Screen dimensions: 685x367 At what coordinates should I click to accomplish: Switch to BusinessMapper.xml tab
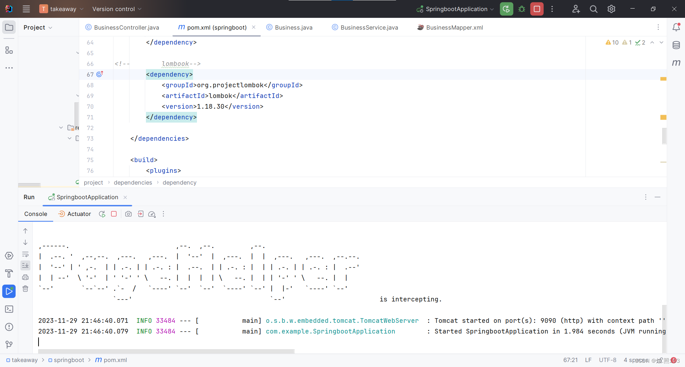pyautogui.click(x=450, y=27)
